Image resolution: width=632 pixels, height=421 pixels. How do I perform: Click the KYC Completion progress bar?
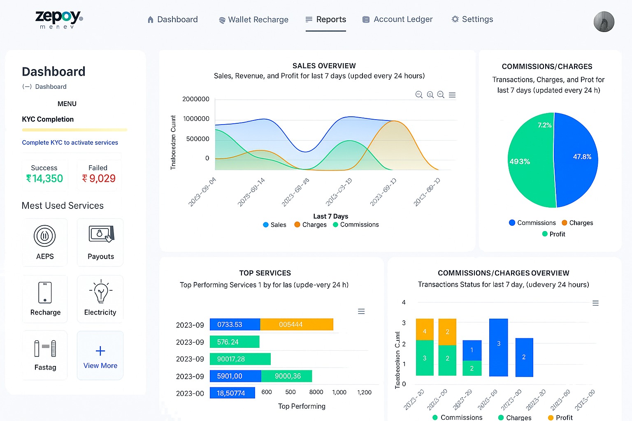tap(74, 130)
